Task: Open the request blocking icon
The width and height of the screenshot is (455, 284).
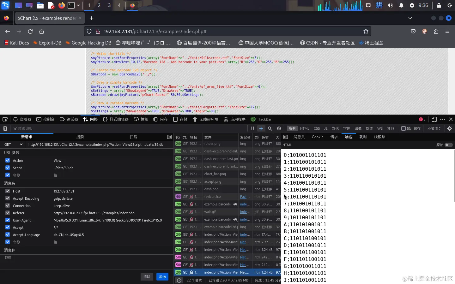Action: point(279,128)
